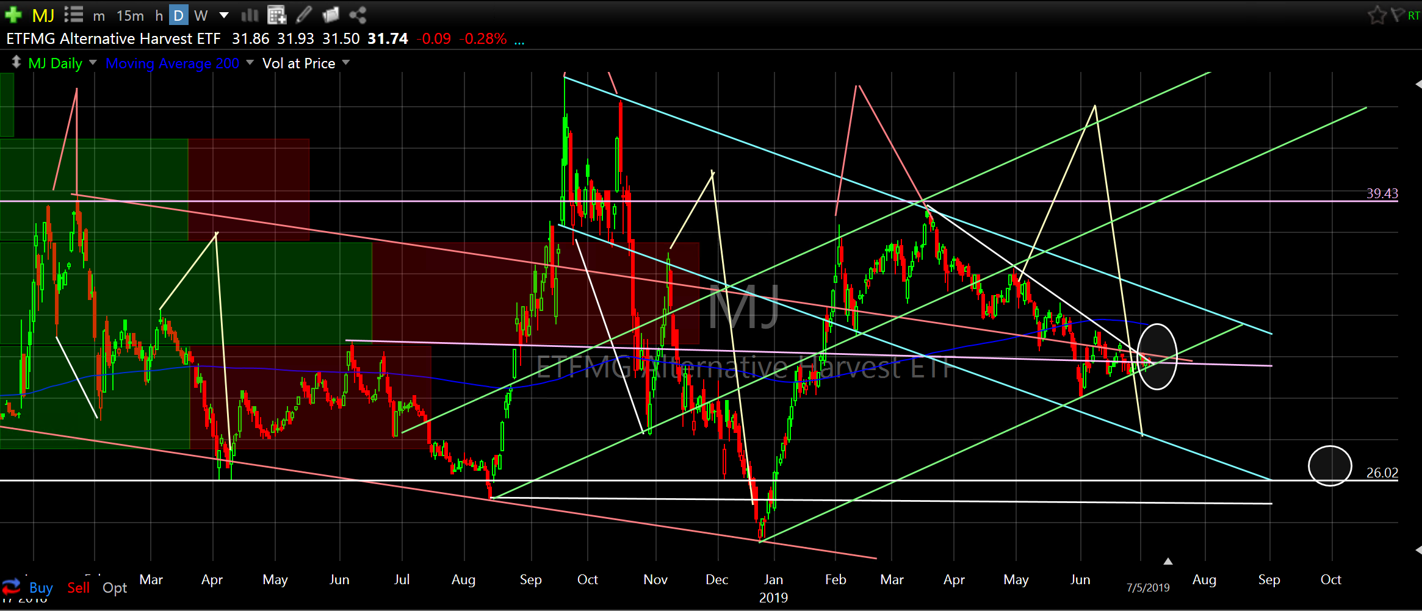Click the share chart icon
1422x611 pixels.
point(358,15)
